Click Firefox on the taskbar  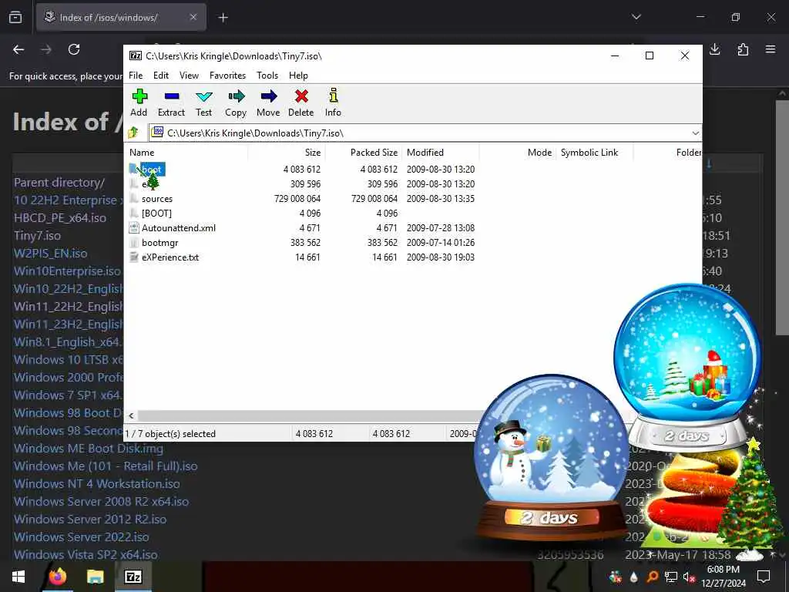coord(57,577)
